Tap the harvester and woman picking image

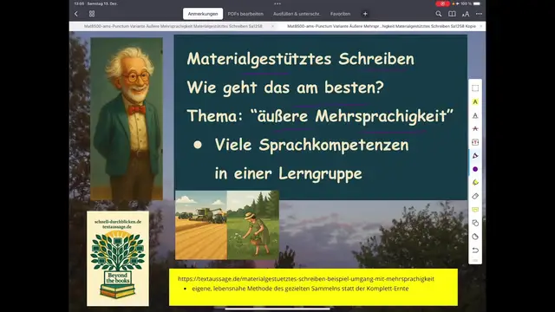[227, 225]
